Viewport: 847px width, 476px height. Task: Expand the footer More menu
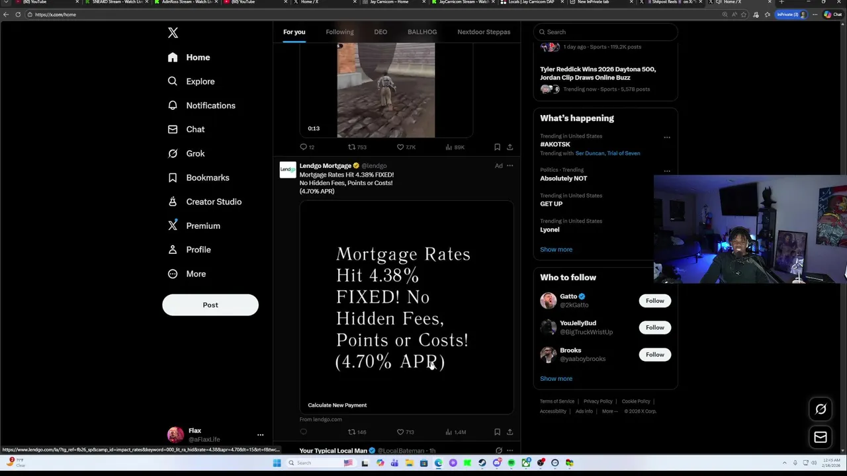click(609, 411)
